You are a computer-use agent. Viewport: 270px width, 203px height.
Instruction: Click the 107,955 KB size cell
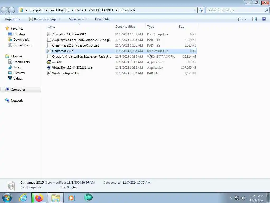[x=189, y=67]
